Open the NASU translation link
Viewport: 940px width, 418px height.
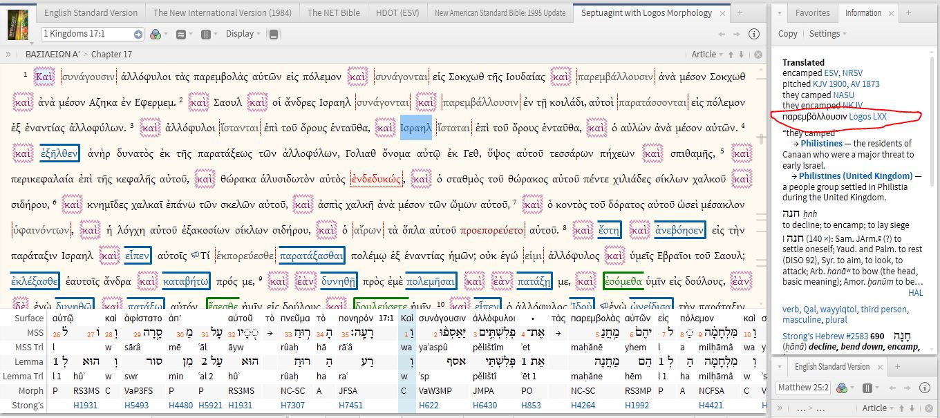click(843, 95)
